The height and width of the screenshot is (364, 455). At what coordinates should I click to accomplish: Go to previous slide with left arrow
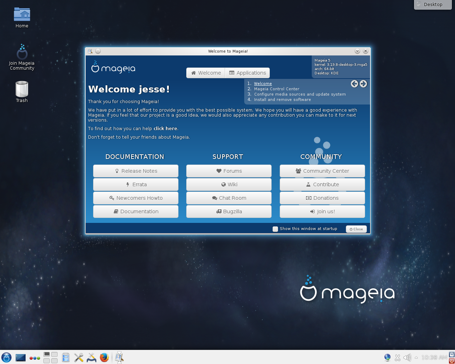point(354,84)
